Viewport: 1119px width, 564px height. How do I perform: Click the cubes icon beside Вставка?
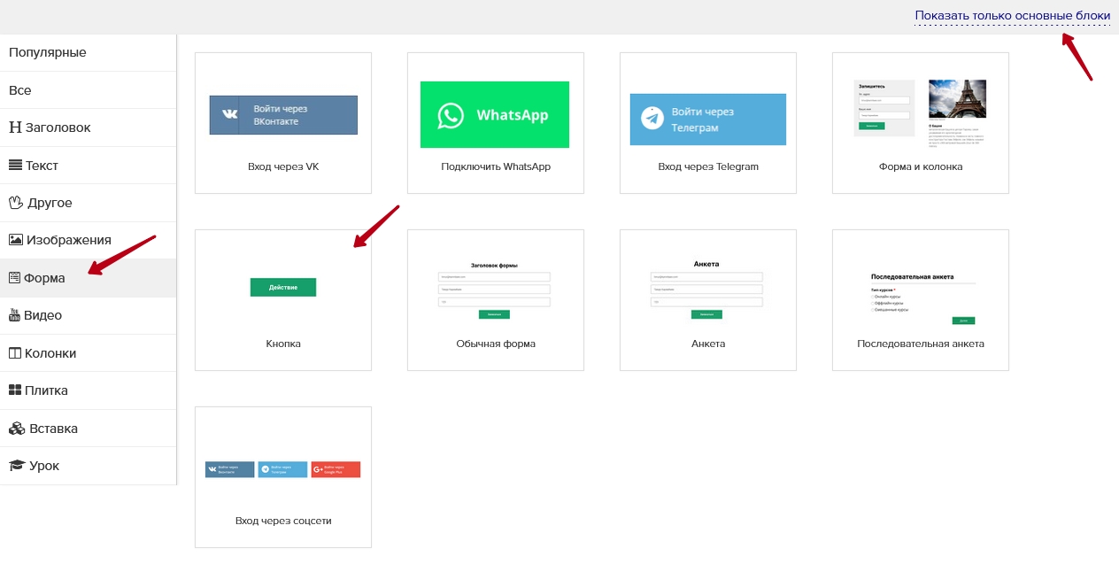click(16, 429)
